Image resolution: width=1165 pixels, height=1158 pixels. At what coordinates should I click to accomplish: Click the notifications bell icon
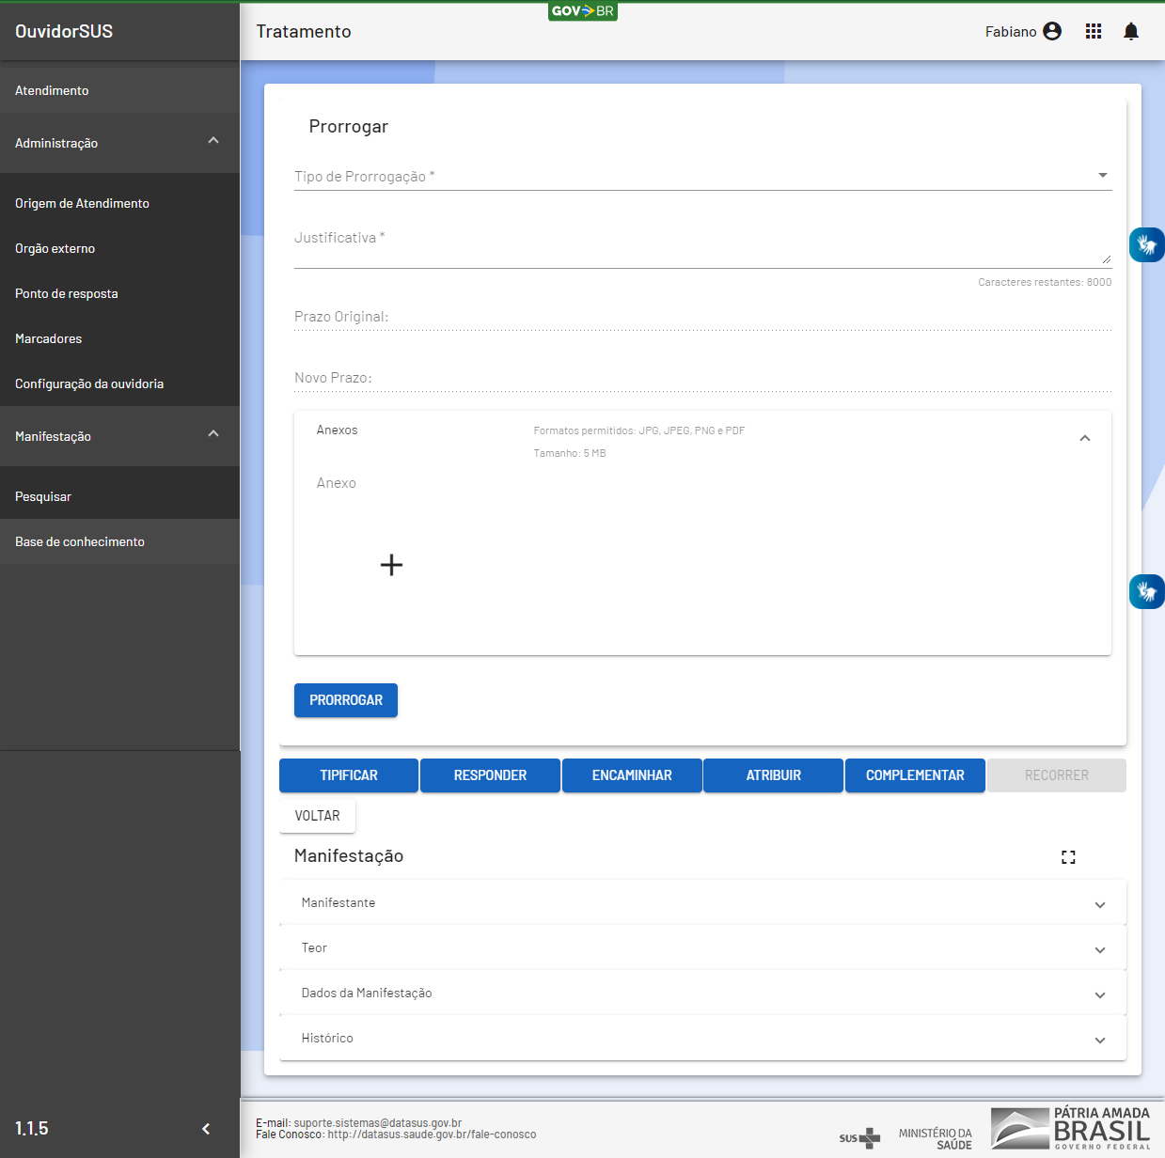pos(1131,31)
